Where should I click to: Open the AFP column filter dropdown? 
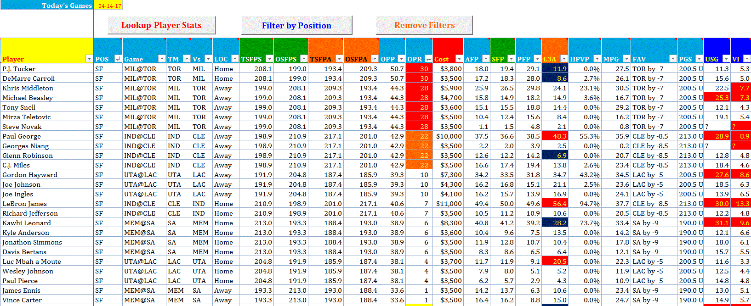(486, 59)
